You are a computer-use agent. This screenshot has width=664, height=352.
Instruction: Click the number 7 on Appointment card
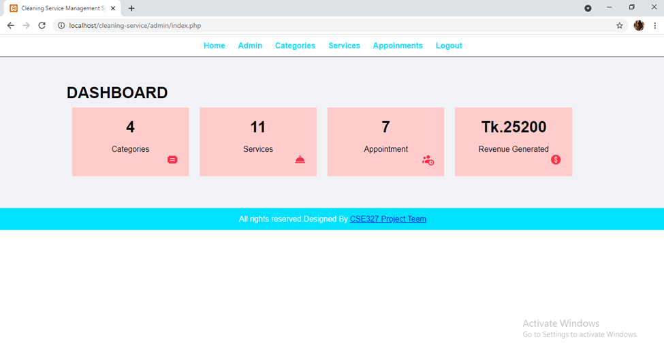(385, 127)
